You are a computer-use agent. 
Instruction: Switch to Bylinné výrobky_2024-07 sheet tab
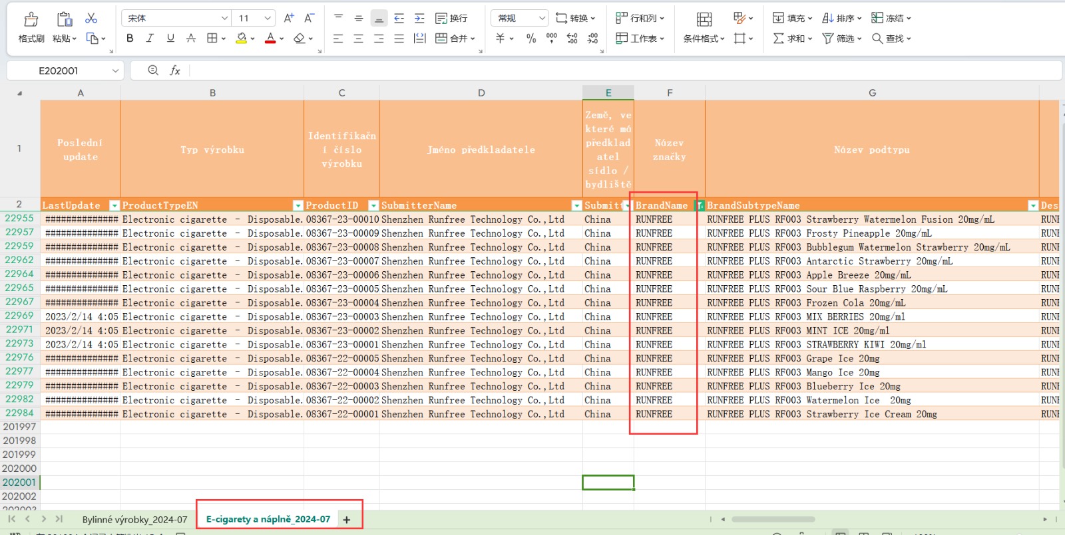[x=135, y=519]
